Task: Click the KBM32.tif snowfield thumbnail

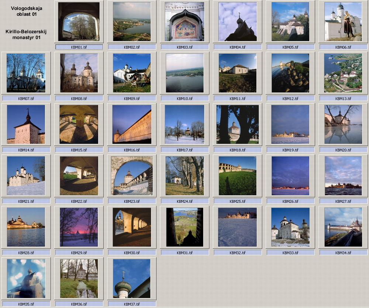Action: 238,227
